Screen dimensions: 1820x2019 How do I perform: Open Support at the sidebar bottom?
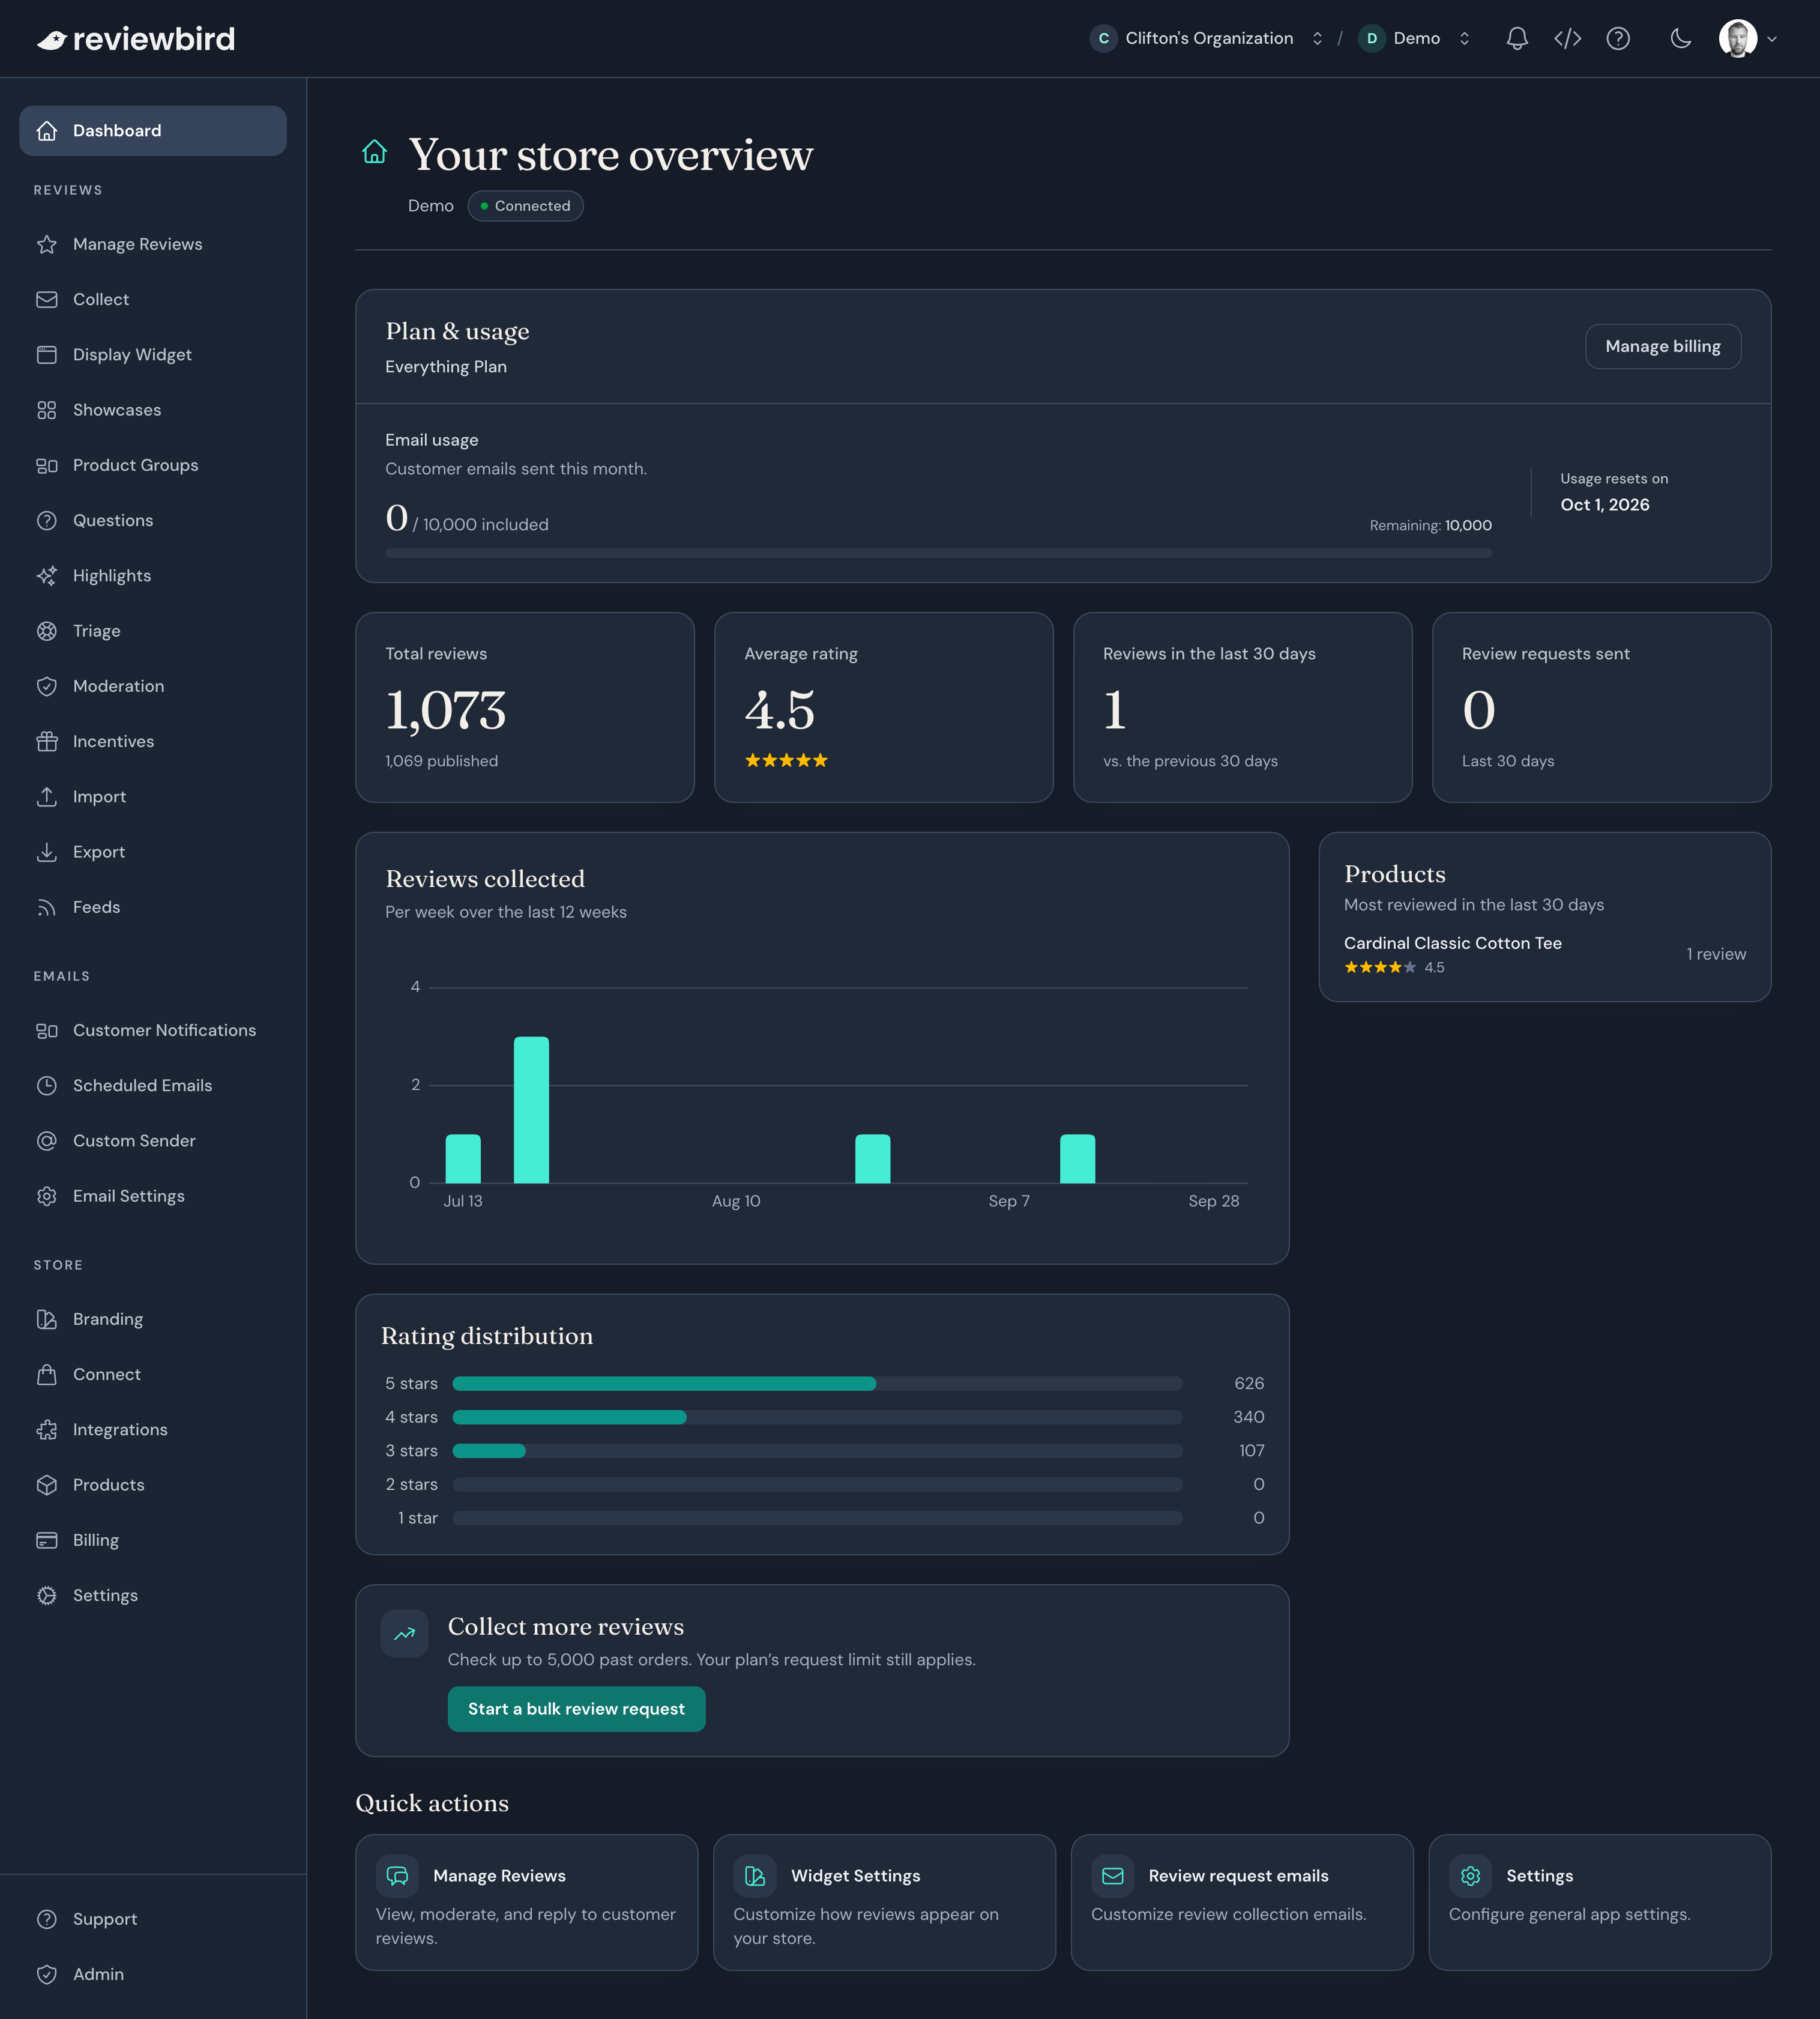[153, 1919]
